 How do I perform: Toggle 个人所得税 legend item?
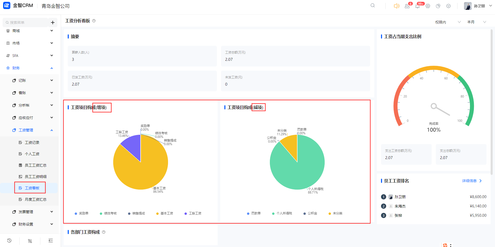click(x=282, y=213)
